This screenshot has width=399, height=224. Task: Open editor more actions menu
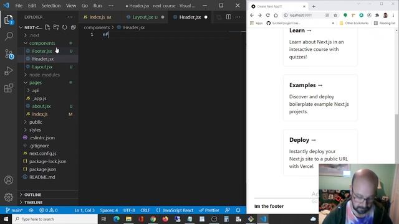238,17
